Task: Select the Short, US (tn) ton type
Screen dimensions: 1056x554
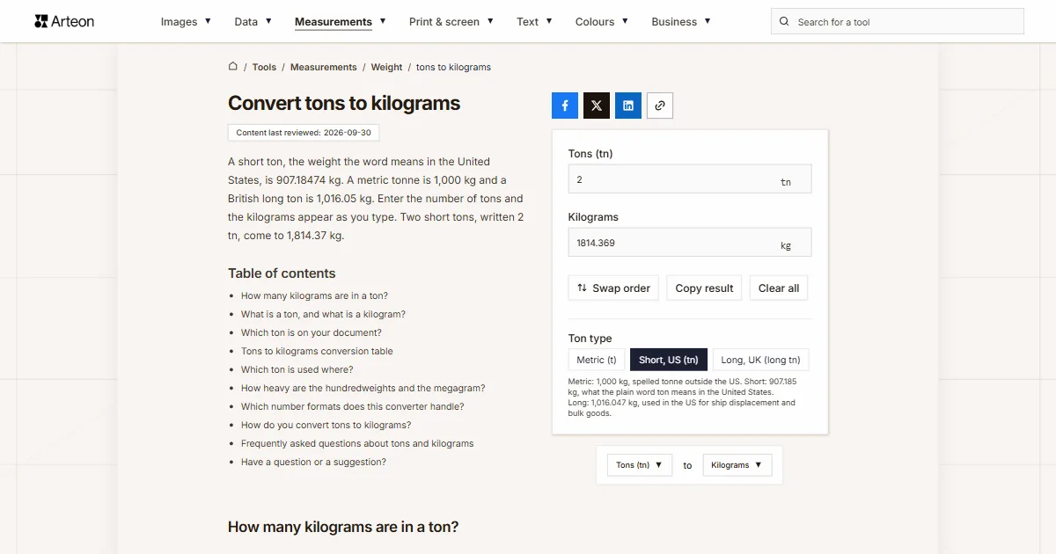Action: coord(669,360)
